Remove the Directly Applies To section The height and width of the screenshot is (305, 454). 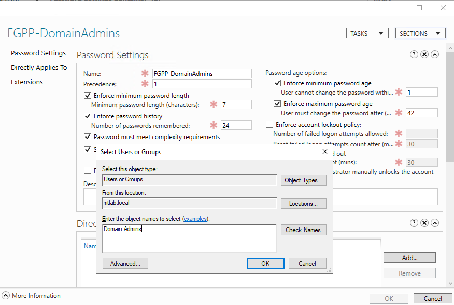[x=424, y=223]
